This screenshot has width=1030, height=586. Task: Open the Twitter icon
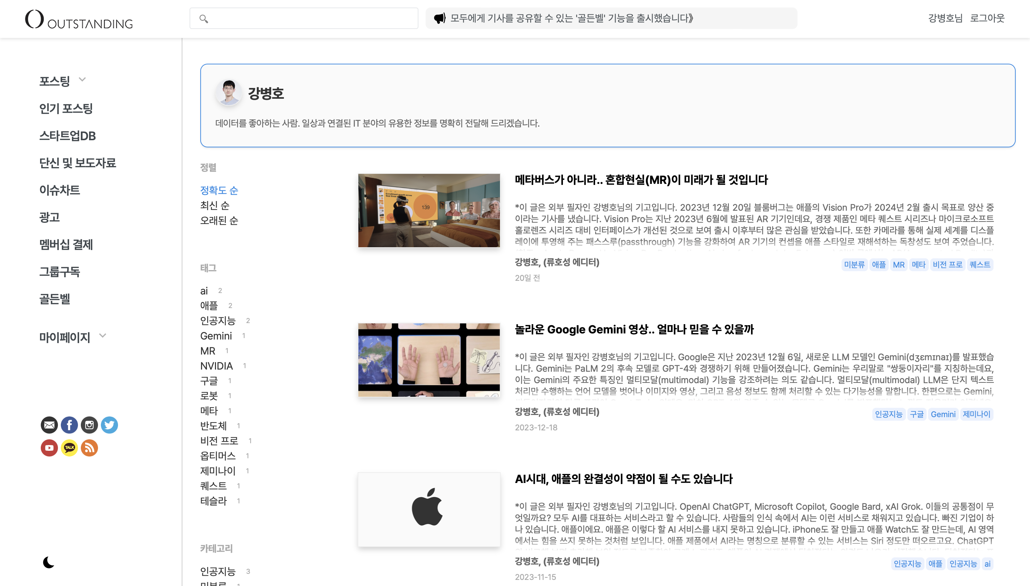pos(109,425)
